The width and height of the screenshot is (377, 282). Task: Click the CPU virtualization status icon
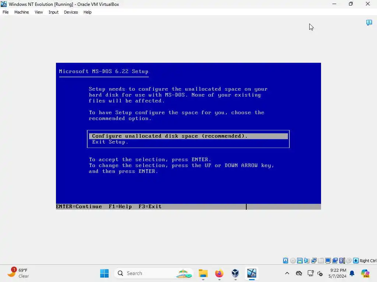[342, 260]
